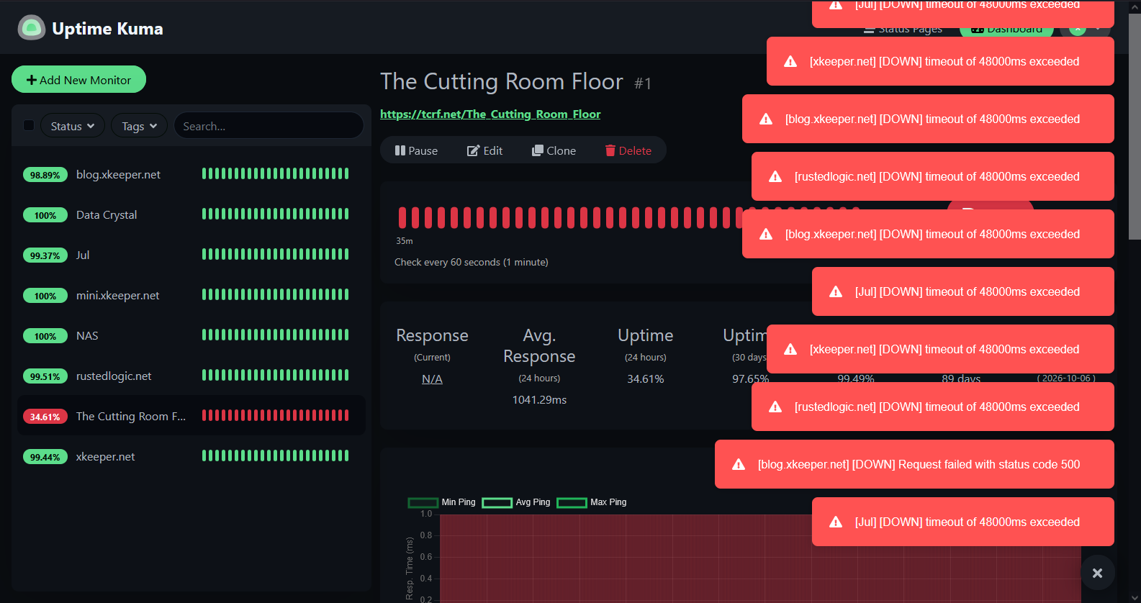Click the 1041.29ms average response value
Screen dimensions: 1141x603
point(539,400)
